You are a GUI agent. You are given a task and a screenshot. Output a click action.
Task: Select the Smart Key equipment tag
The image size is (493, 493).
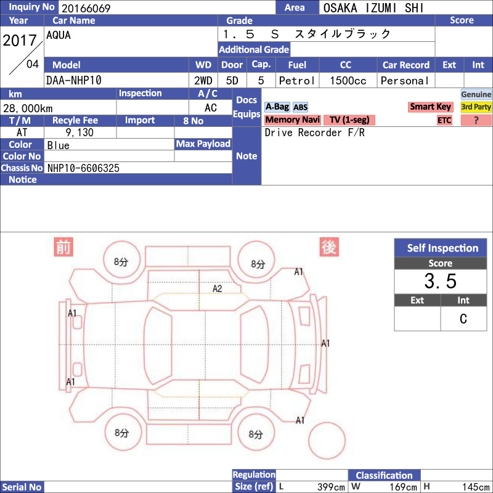[x=430, y=107]
